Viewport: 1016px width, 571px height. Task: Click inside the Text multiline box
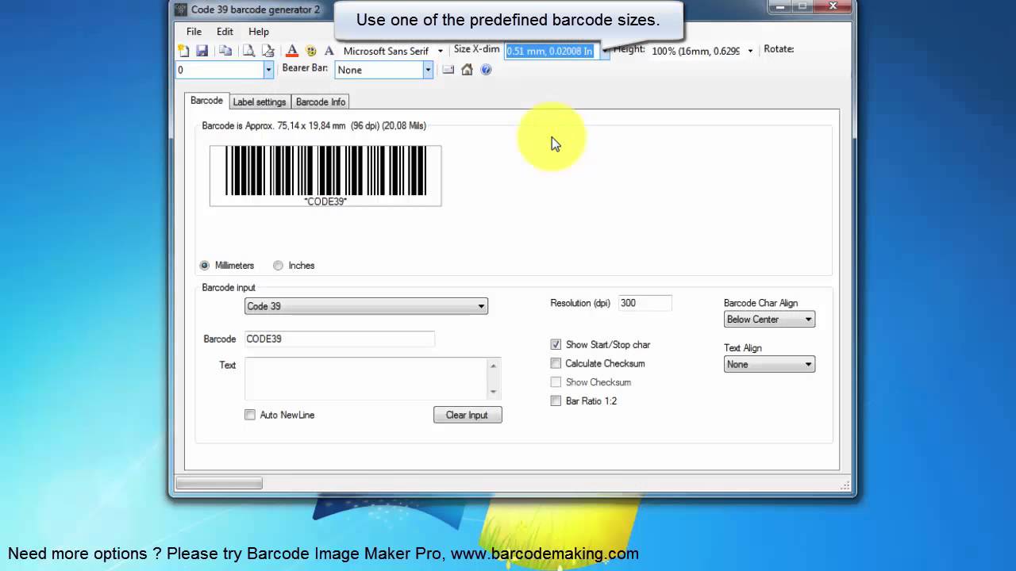tap(366, 378)
